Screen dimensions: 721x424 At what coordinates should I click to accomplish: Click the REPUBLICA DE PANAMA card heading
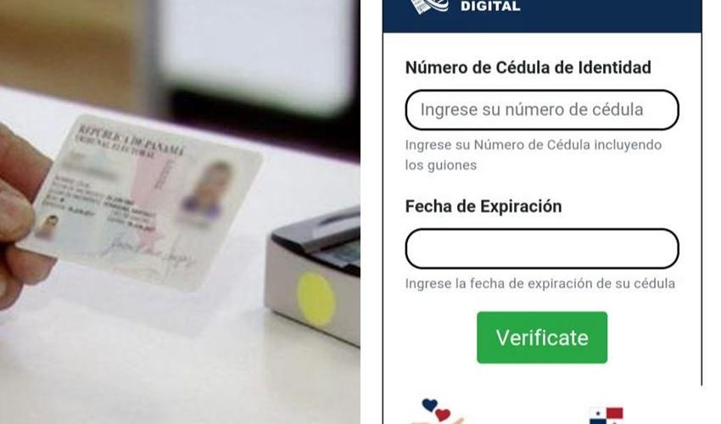(x=131, y=139)
